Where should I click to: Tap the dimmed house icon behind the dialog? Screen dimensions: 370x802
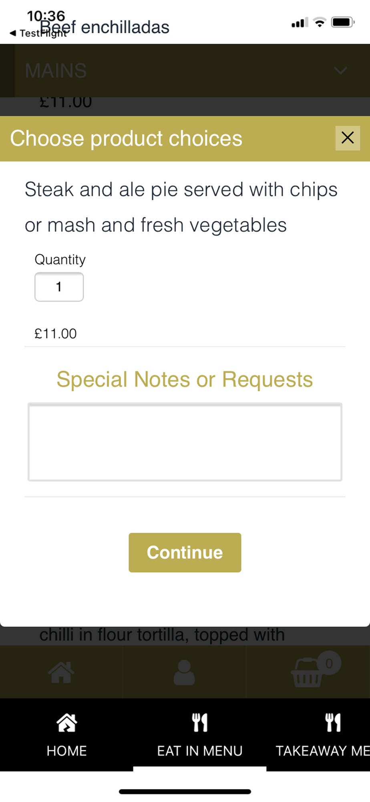[61, 672]
